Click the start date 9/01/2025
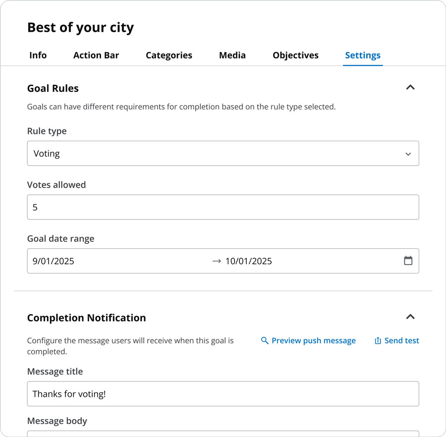The image size is (446, 437). (x=54, y=261)
